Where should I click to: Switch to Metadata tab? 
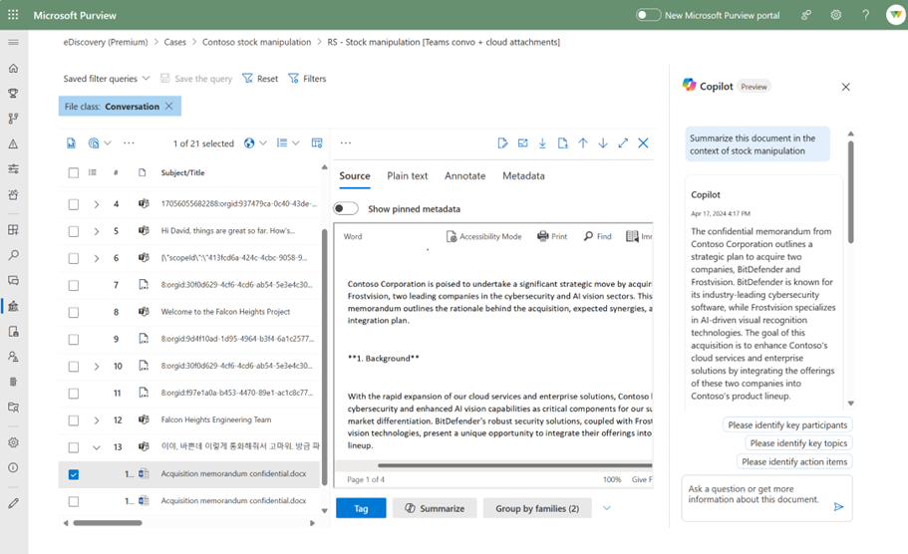523,176
